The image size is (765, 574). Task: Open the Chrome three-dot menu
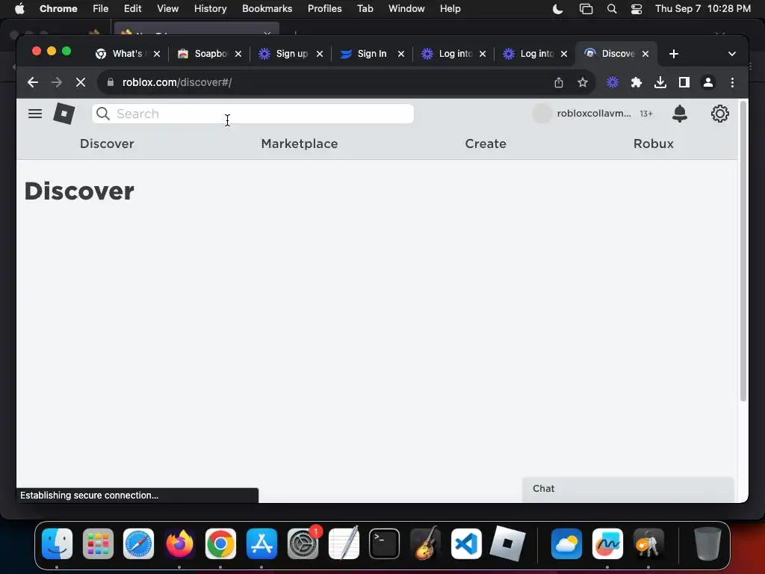point(732,82)
